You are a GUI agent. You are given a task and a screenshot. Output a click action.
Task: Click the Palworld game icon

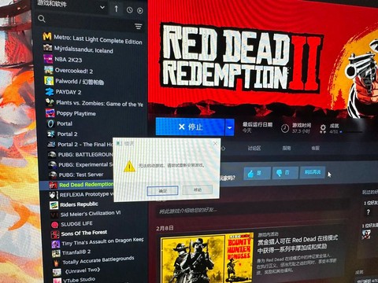click(x=49, y=81)
